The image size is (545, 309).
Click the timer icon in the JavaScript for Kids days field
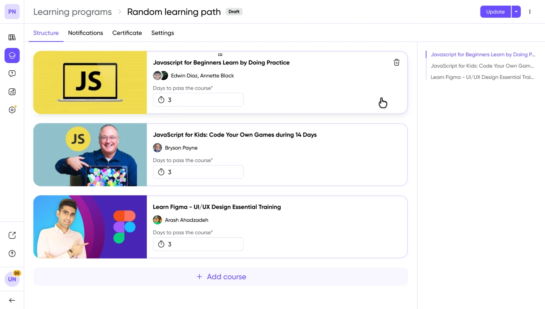pos(161,172)
